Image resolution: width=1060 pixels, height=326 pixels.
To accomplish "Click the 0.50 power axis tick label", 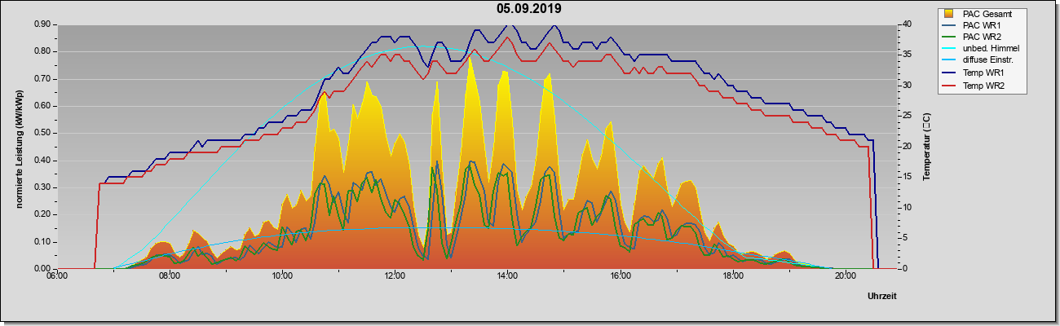I will pos(42,133).
